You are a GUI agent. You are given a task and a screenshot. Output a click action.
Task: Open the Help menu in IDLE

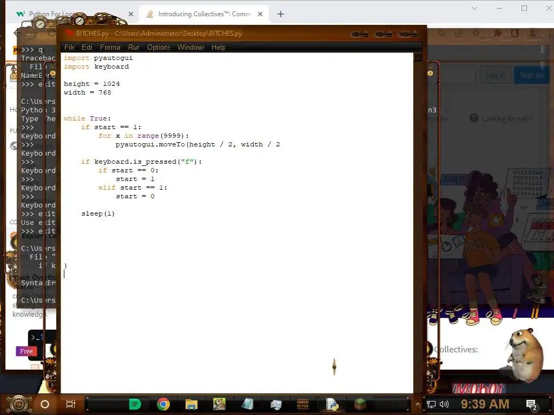[x=219, y=48]
